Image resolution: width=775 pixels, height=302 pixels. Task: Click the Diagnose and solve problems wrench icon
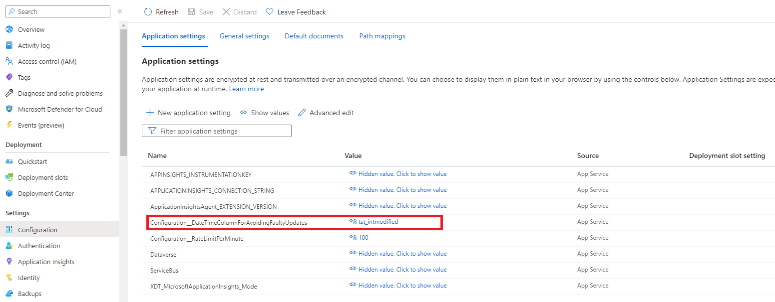coord(9,93)
